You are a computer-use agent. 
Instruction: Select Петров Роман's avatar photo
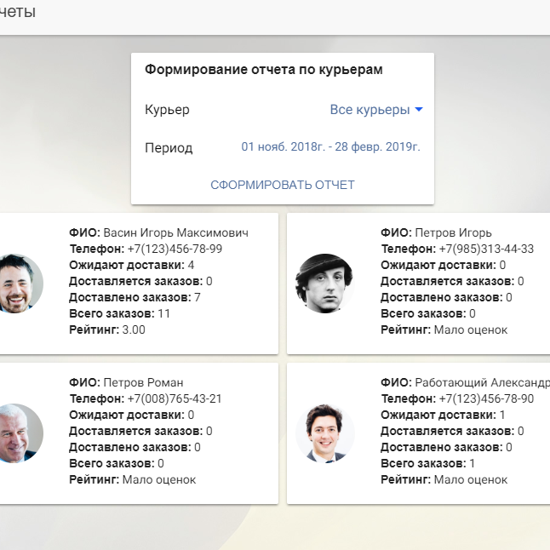coord(15,433)
